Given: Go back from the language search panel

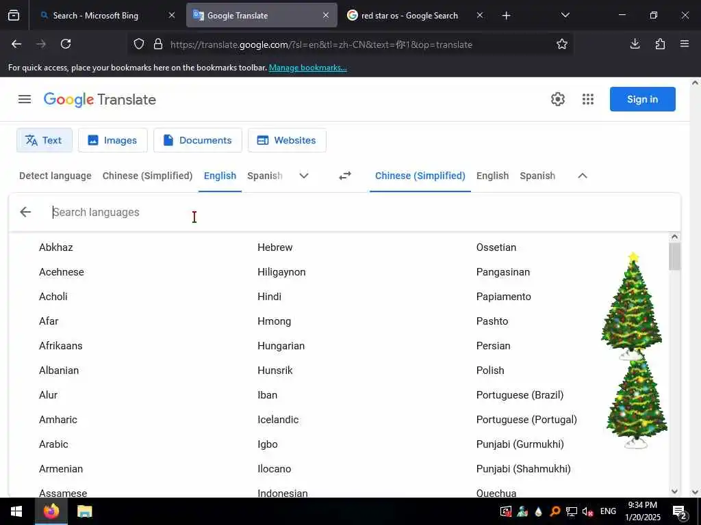Looking at the screenshot, I should click(25, 212).
